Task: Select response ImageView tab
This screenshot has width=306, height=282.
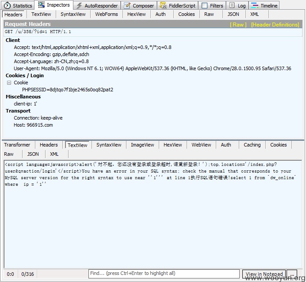Action: tap(142, 145)
